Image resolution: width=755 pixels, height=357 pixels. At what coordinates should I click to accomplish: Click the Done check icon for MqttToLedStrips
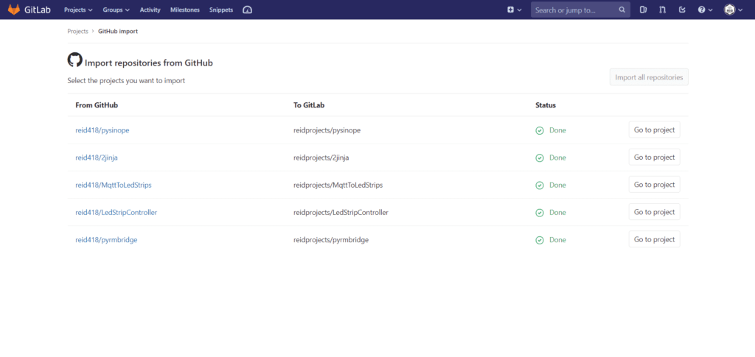[540, 185]
